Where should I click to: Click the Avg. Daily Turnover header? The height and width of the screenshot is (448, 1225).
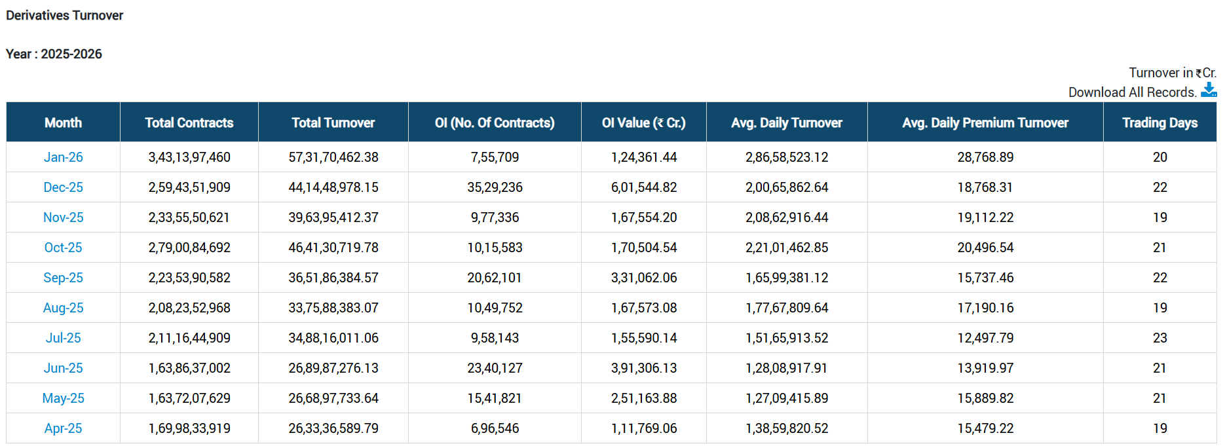786,122
